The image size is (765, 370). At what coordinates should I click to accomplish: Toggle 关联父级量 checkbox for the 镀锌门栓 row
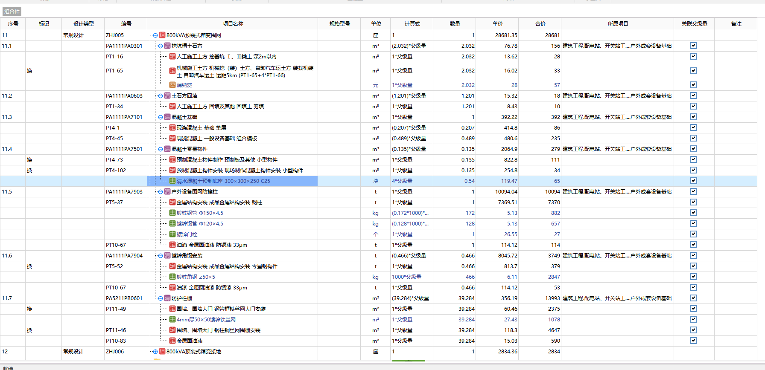coord(694,234)
